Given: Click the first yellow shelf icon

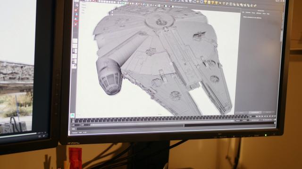Looking at the screenshot, I should click(206, 2).
